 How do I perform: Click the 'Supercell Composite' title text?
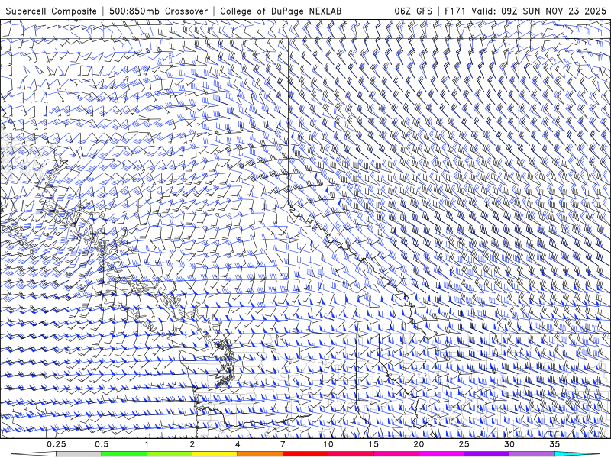click(51, 11)
